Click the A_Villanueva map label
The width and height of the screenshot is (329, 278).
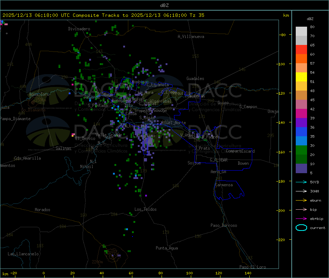pos(191,37)
